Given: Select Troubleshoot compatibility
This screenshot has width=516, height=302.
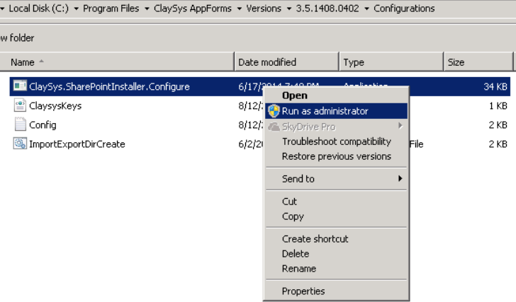Looking at the screenshot, I should click(336, 141).
